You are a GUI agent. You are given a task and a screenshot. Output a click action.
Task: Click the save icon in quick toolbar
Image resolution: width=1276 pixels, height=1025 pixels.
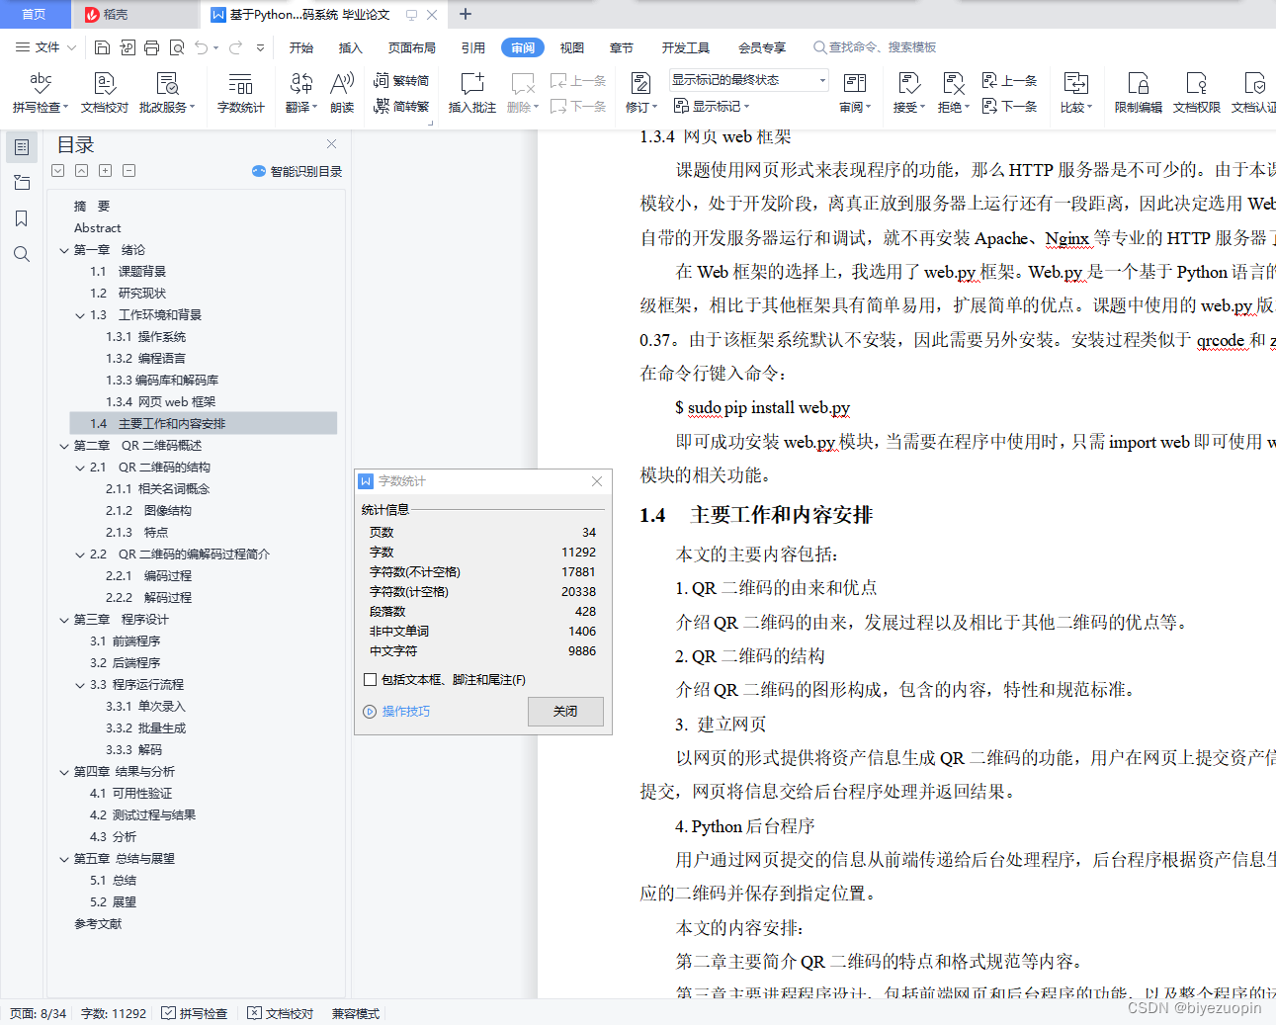click(102, 47)
